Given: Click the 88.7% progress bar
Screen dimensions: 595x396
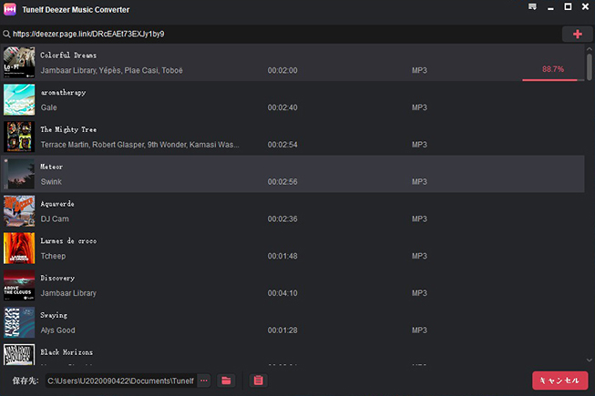Looking at the screenshot, I should [553, 80].
